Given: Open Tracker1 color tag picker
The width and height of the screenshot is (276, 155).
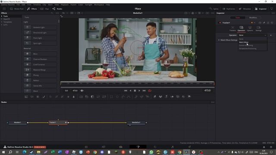Looking at the screenshot, I should [x=253, y=23].
